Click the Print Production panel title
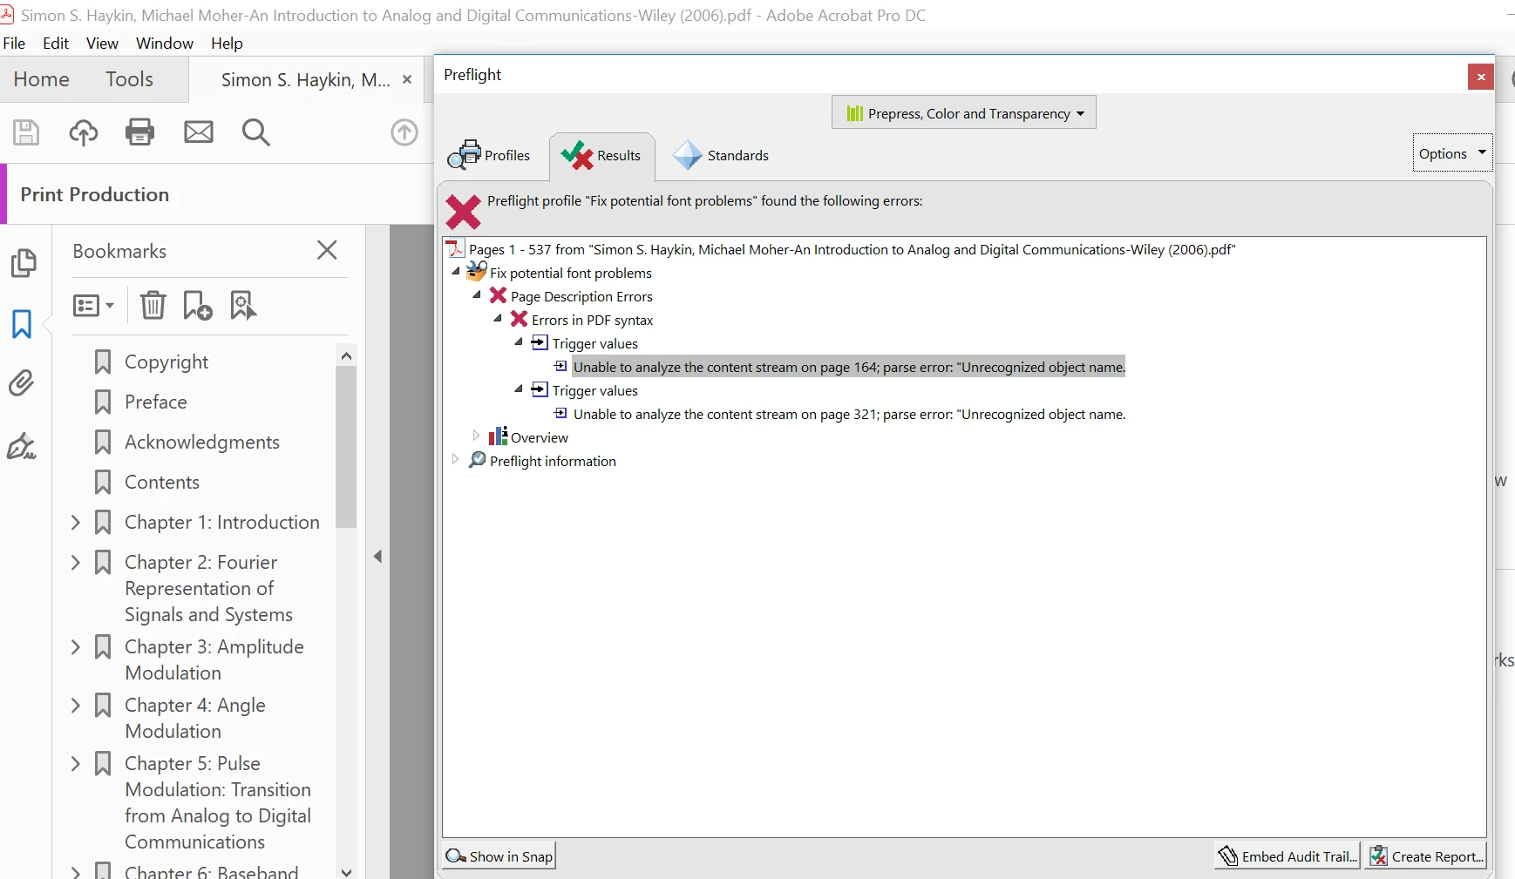 pyautogui.click(x=95, y=194)
